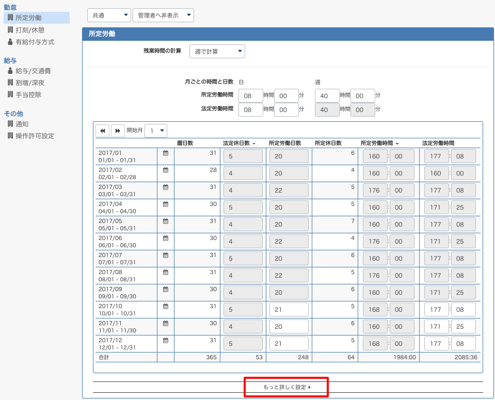Click the 法定労働時間 column header

438,143
